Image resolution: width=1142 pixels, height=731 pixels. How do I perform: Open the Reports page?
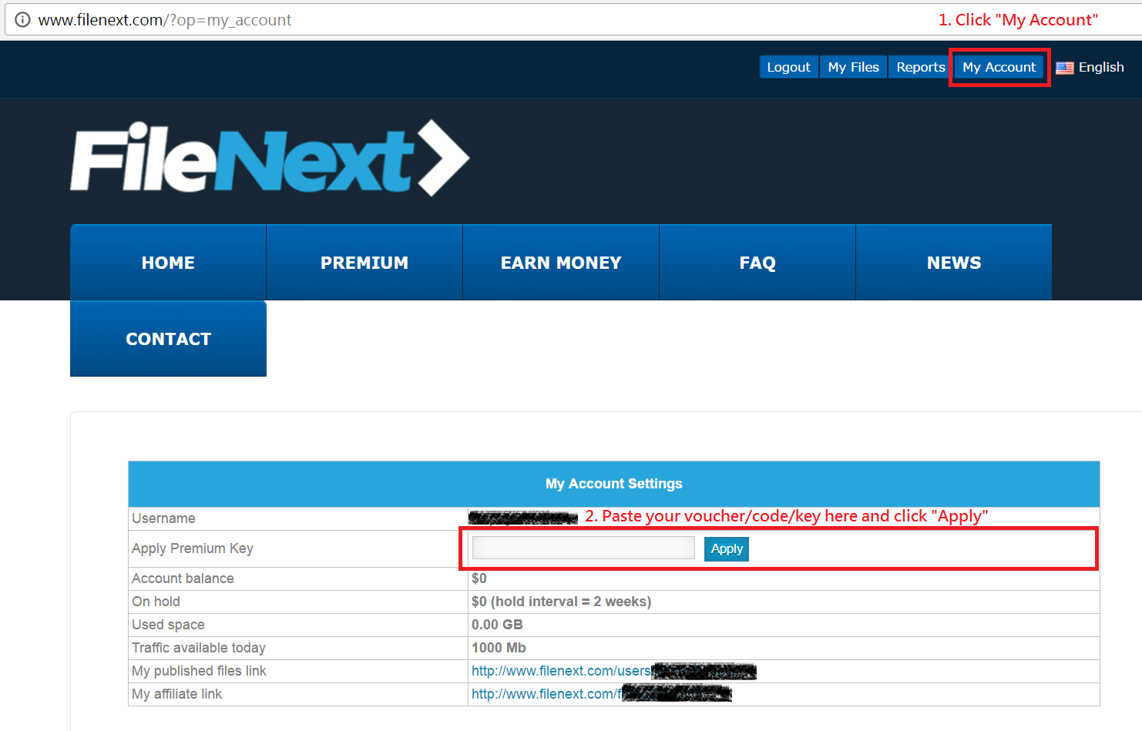pos(920,67)
